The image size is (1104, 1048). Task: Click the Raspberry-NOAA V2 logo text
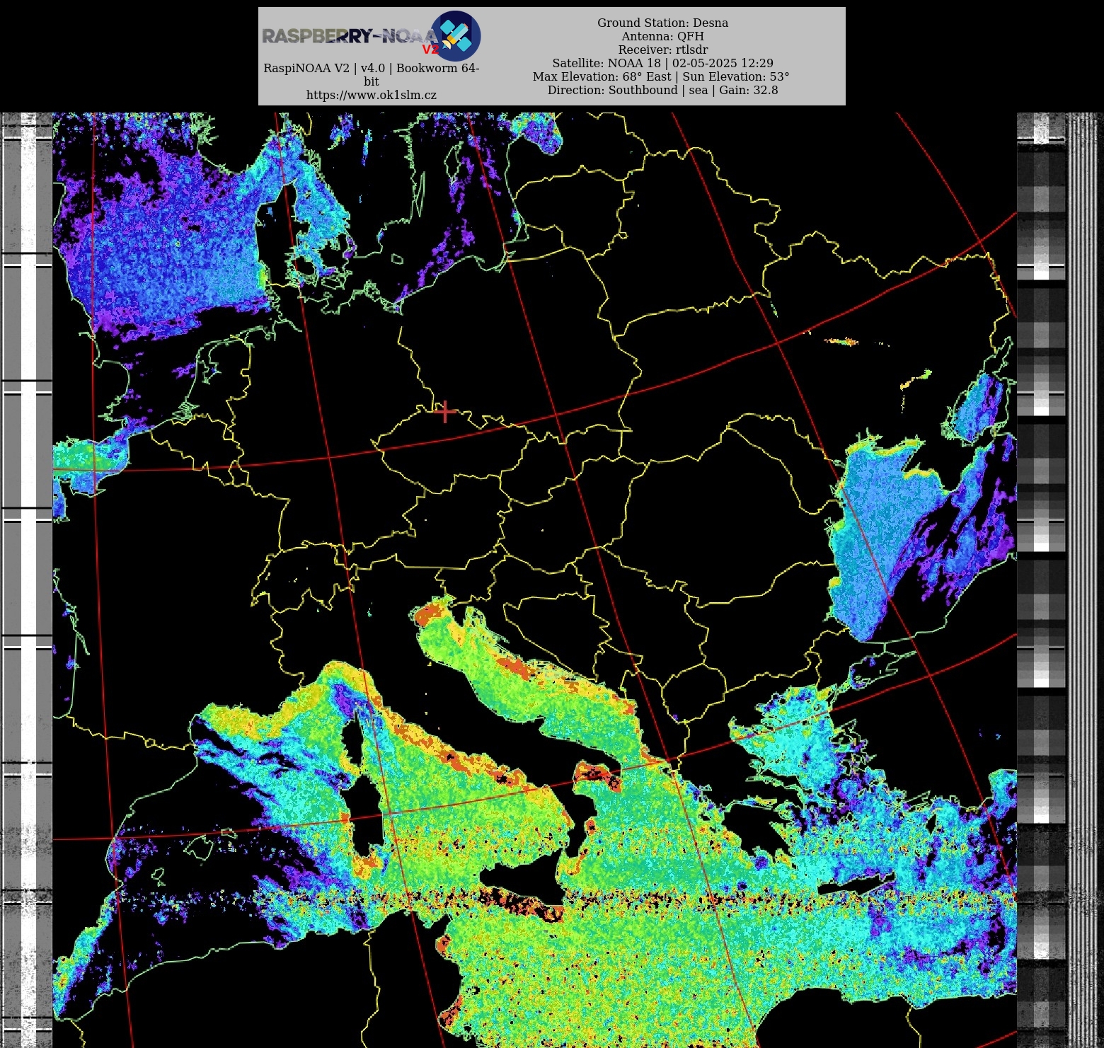pyautogui.click(x=352, y=38)
